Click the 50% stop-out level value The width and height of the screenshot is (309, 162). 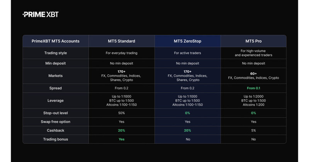[121, 113]
